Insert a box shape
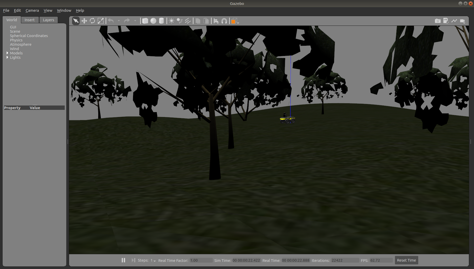Screen dimensions: 474x269 [x=145, y=21]
